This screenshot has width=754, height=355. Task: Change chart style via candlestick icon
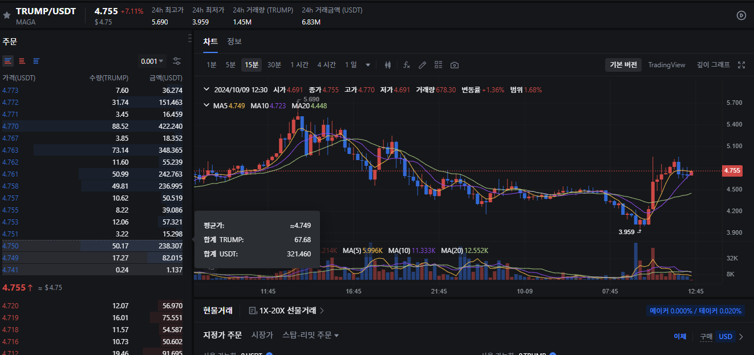pos(388,65)
